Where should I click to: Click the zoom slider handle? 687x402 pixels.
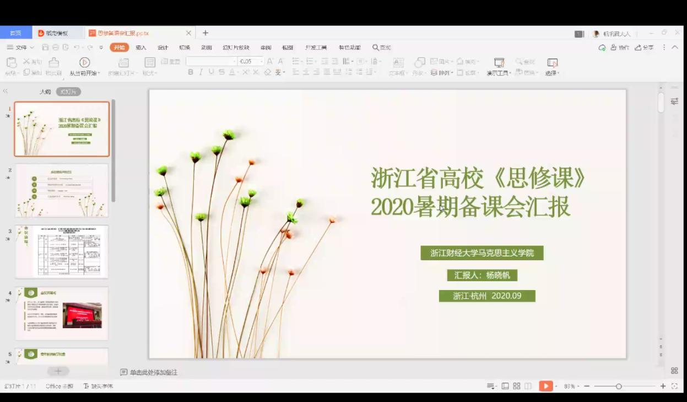click(619, 386)
